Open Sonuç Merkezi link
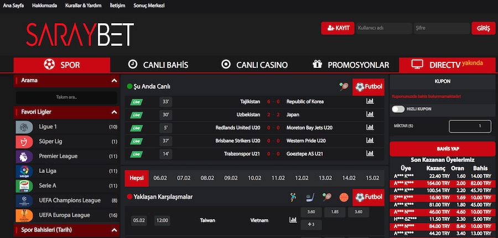This screenshot has width=498, height=238. point(149,6)
